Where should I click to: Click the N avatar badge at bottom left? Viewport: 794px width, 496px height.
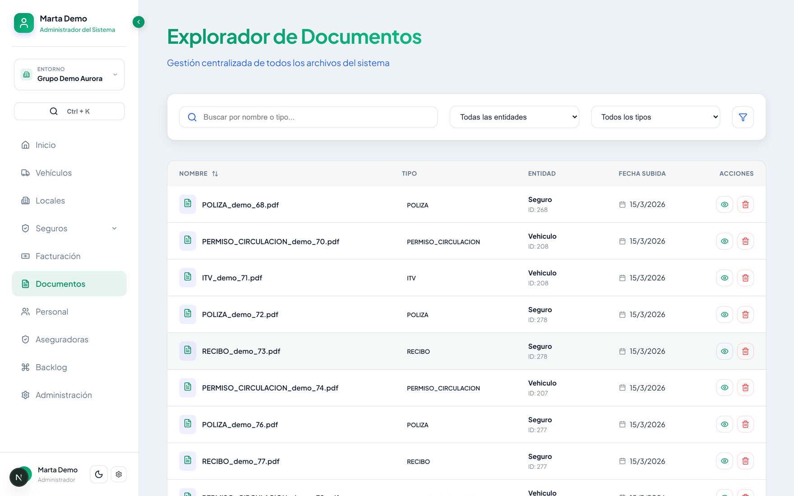(19, 477)
